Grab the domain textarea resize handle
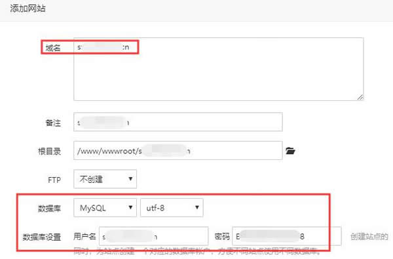The width and height of the screenshot is (393, 259). click(x=360, y=98)
